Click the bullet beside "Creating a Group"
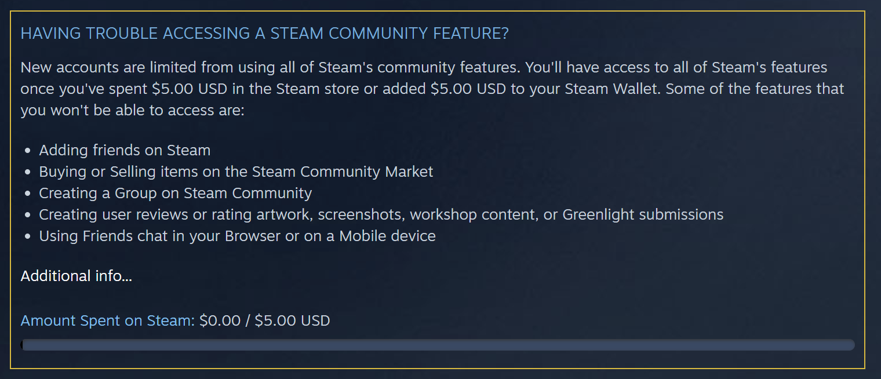This screenshot has height=379, width=881. (x=28, y=194)
